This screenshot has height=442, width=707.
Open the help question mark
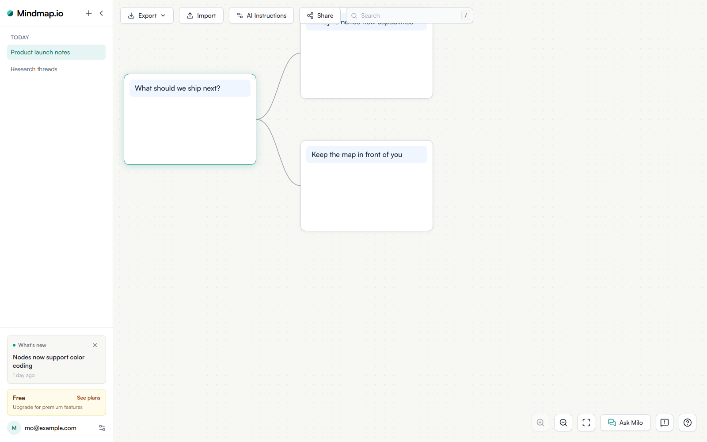[x=688, y=423]
